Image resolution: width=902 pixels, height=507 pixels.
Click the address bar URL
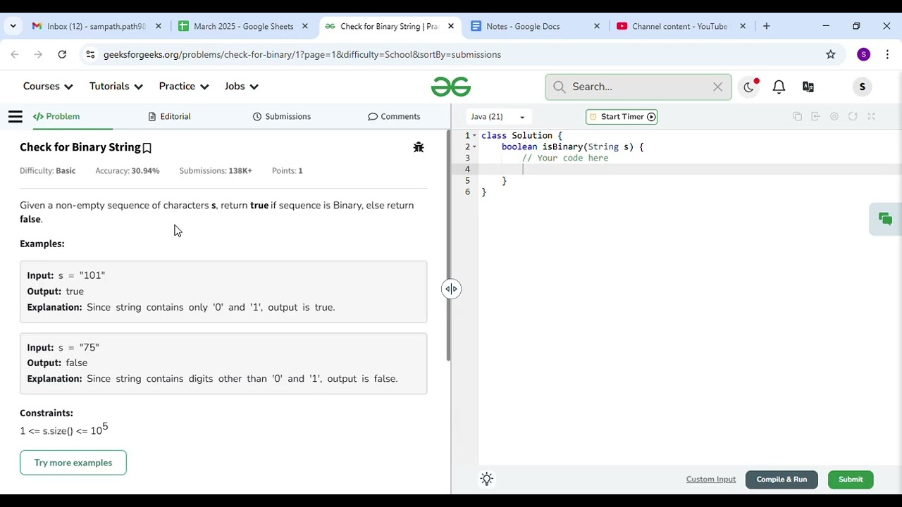[302, 54]
